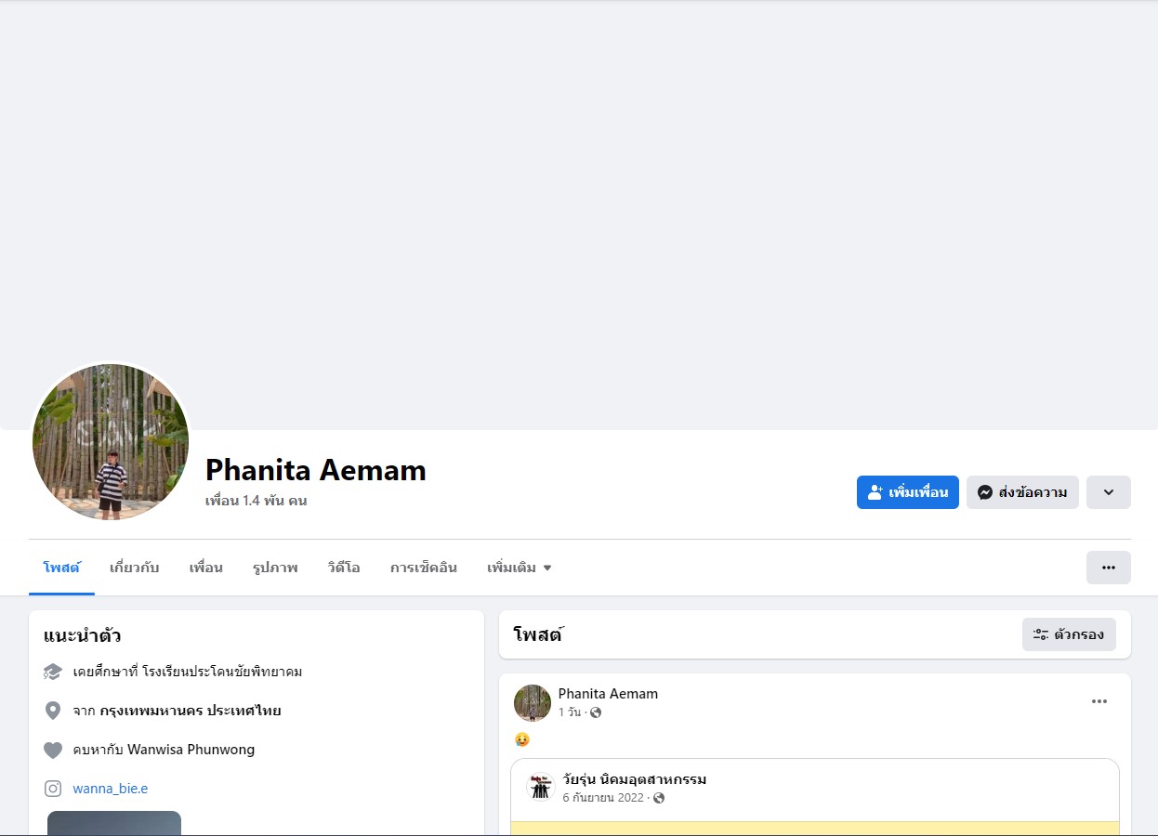Click the friend count เพื่อน 1.4 พัน คน
This screenshot has width=1158, height=836.
click(x=257, y=501)
